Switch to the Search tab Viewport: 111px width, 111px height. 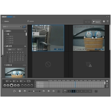point(96,22)
